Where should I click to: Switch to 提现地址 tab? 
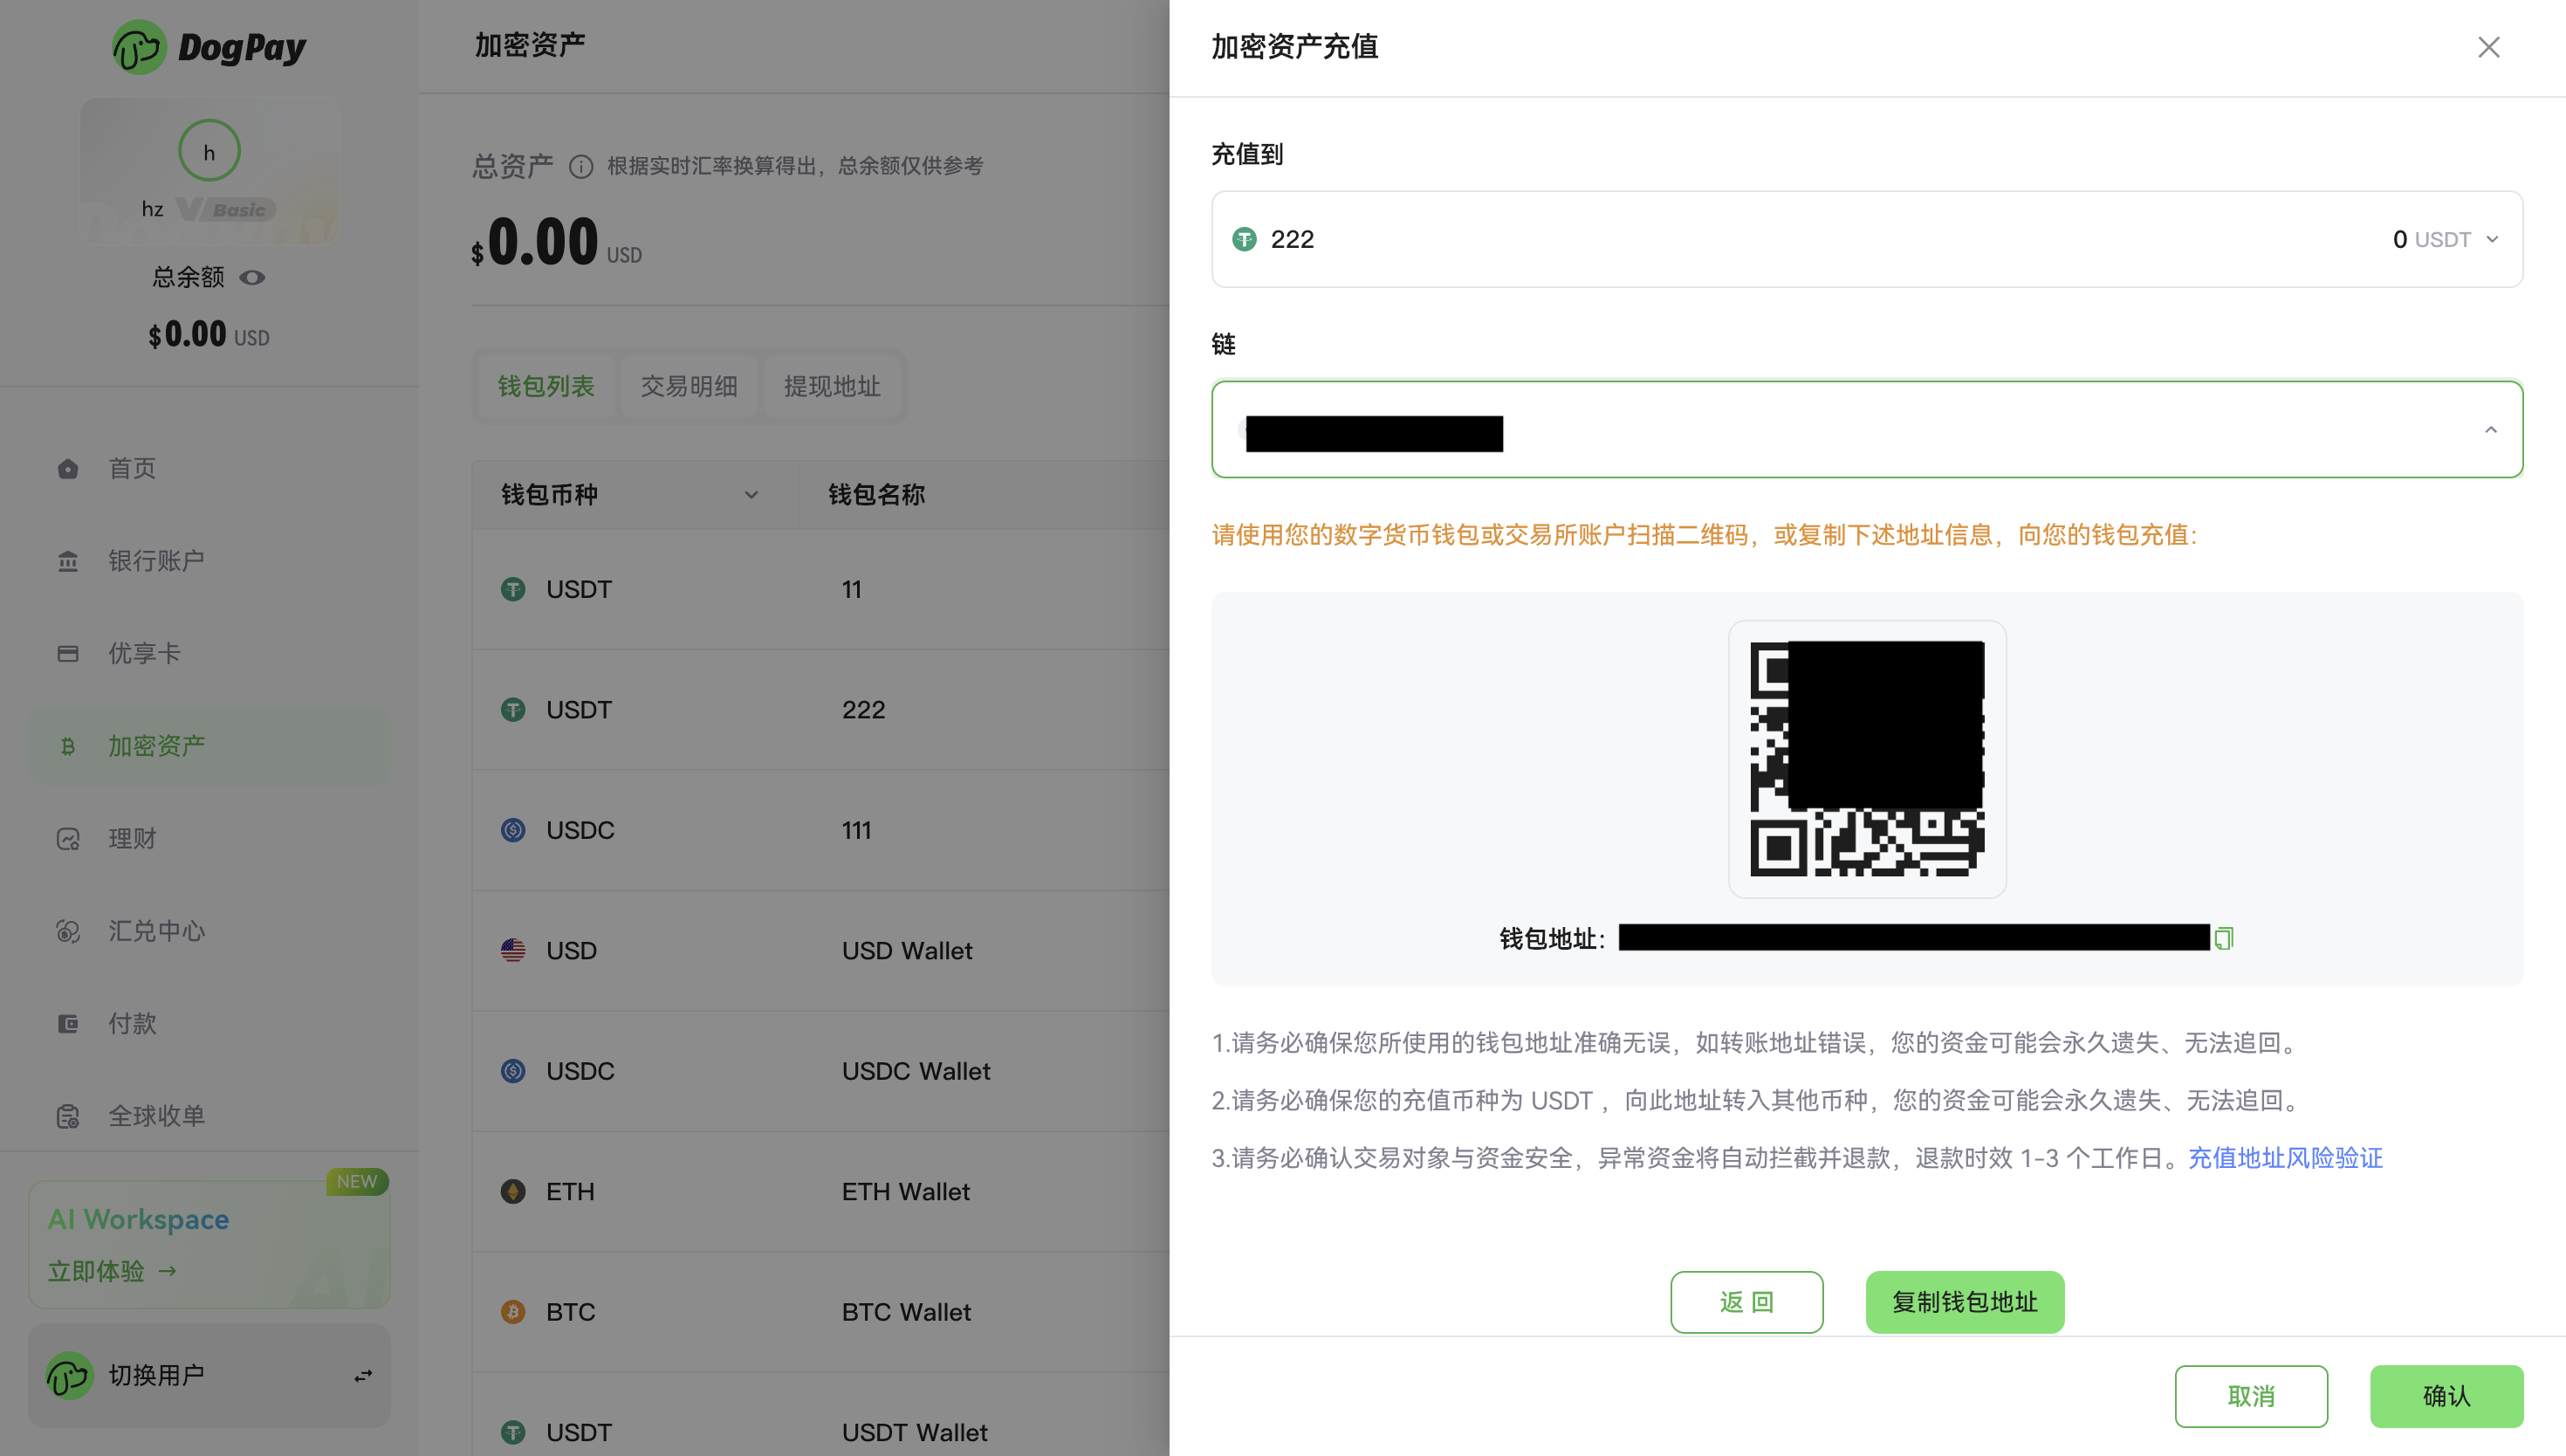coord(832,386)
